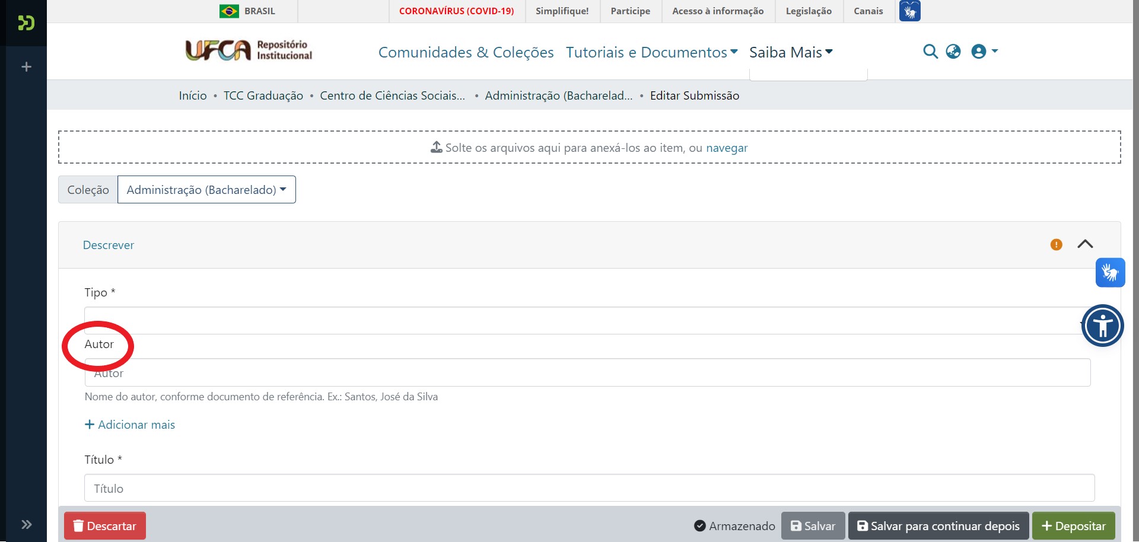
Task: Click the warning icon in the Descrever header
Action: tap(1056, 244)
